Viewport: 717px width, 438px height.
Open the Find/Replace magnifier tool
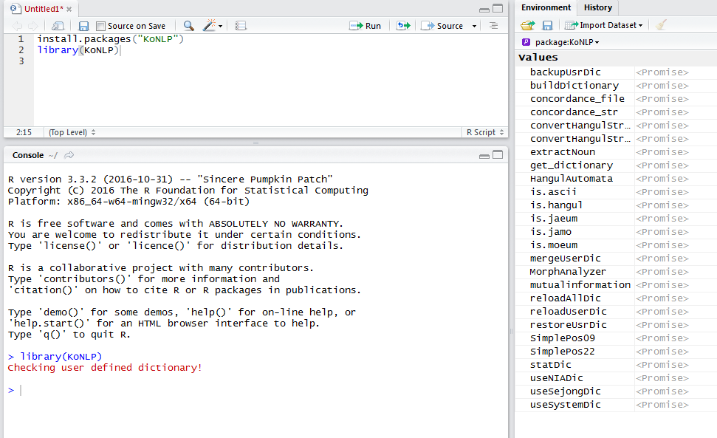pyautogui.click(x=188, y=26)
